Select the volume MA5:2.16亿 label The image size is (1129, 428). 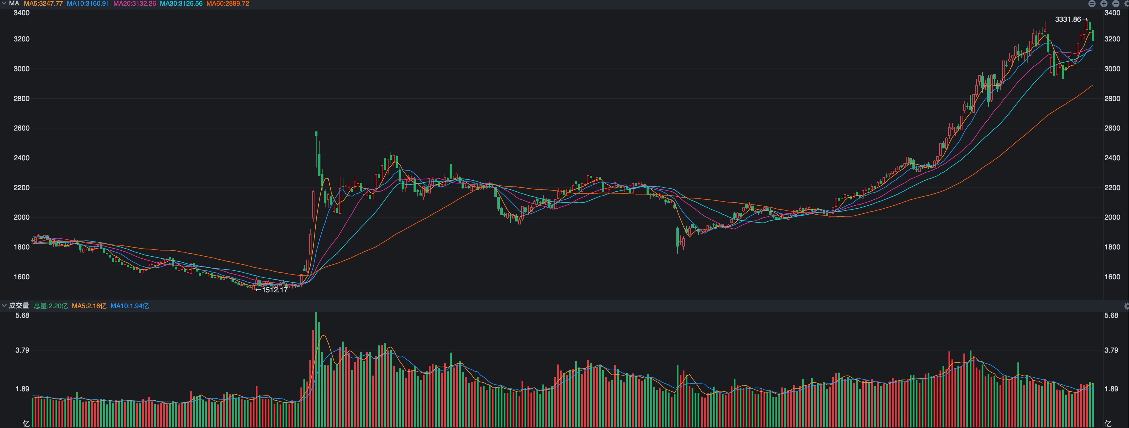[89, 306]
